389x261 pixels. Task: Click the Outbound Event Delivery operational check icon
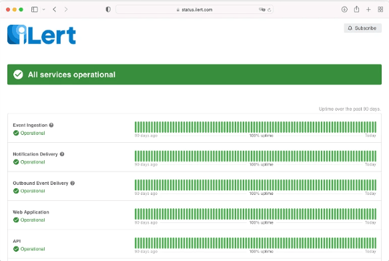coord(16,191)
